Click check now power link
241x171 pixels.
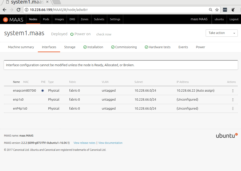[104, 34]
